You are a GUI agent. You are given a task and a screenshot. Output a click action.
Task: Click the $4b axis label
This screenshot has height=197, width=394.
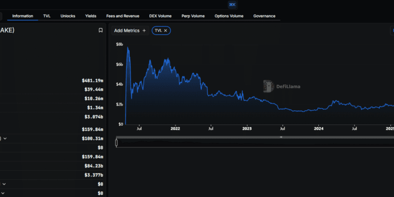pos(119,84)
